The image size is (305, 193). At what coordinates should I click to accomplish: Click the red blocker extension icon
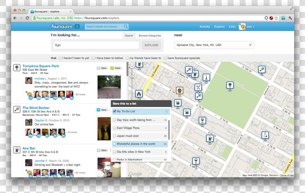(271, 18)
